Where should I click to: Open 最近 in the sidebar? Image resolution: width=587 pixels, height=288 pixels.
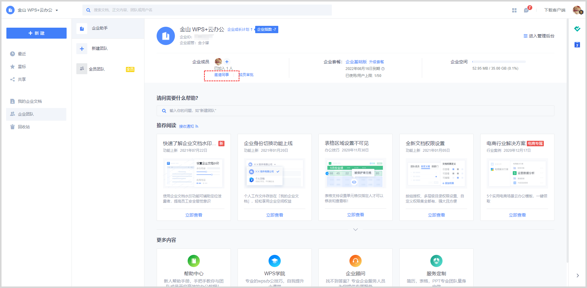pos(36,54)
